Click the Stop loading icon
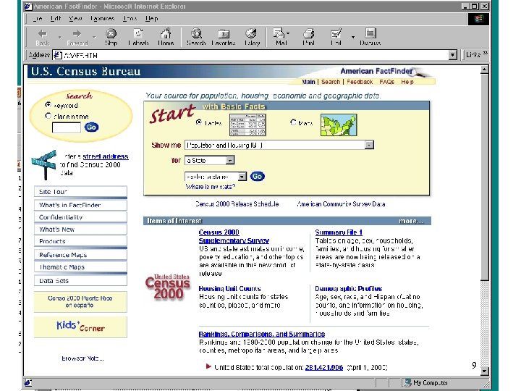Screen dimensions: 521x391 pos(111,33)
